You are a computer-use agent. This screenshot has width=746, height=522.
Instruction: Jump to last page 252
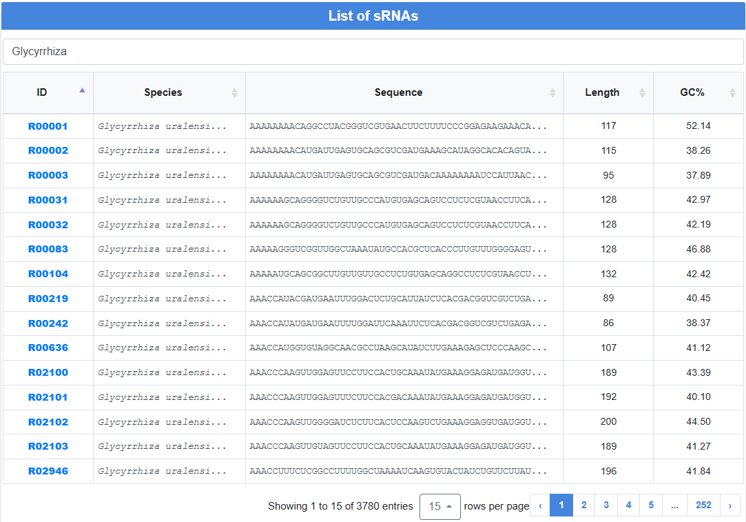(703, 505)
